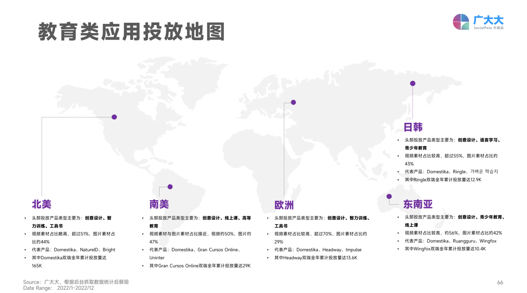Image resolution: width=527 pixels, height=293 pixels.
Task: Click the purple map marker over Europe
Action: point(293,102)
